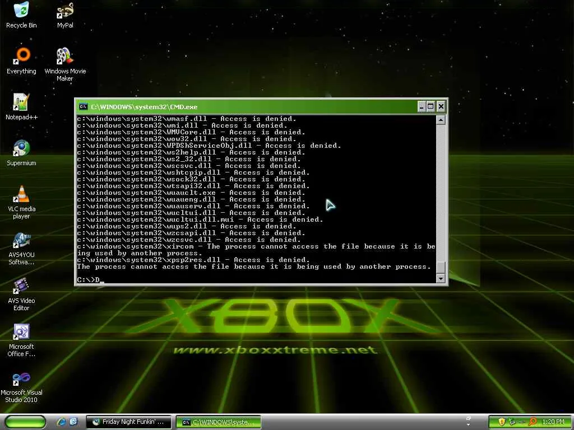Image resolution: width=574 pixels, height=430 pixels.
Task: Click the wucltui.dll.mui line
Action: pyautogui.click(x=200, y=219)
